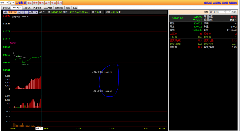Click the magnifier search icon

pos(10,3)
